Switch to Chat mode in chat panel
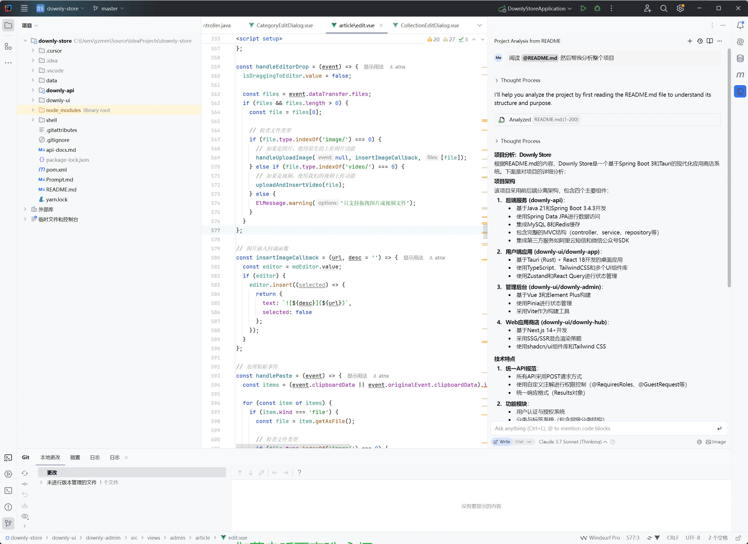This screenshot has width=748, height=544. tap(519, 442)
